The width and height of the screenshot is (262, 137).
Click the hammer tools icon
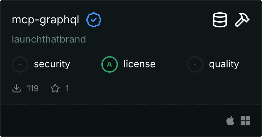click(242, 20)
